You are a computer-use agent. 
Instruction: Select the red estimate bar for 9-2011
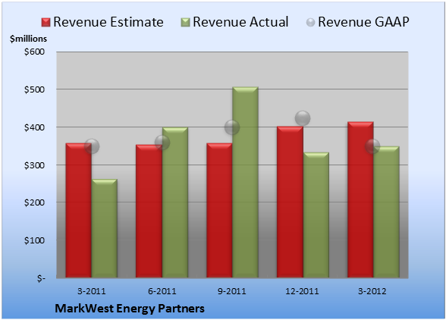click(219, 211)
